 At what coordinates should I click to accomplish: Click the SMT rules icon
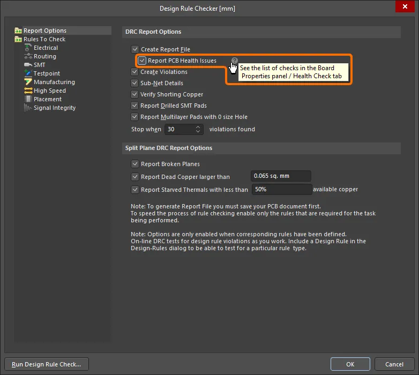[x=28, y=65]
